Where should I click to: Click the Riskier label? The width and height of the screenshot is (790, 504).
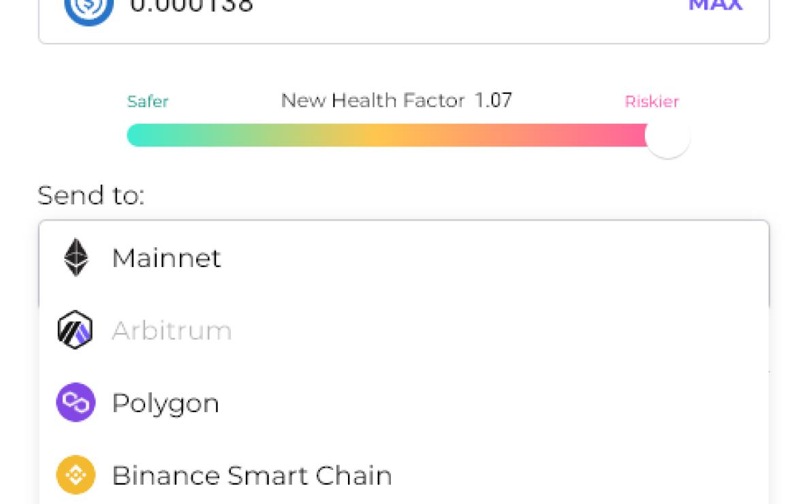pyautogui.click(x=652, y=101)
